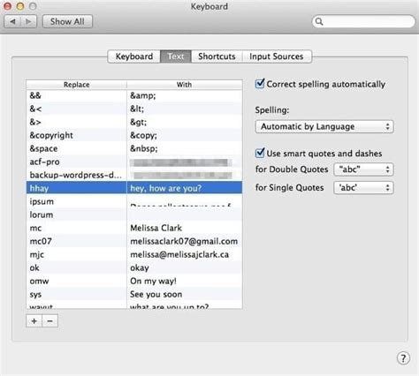Select the ipsum shortcut row
This screenshot has height=376, width=419.
point(134,201)
